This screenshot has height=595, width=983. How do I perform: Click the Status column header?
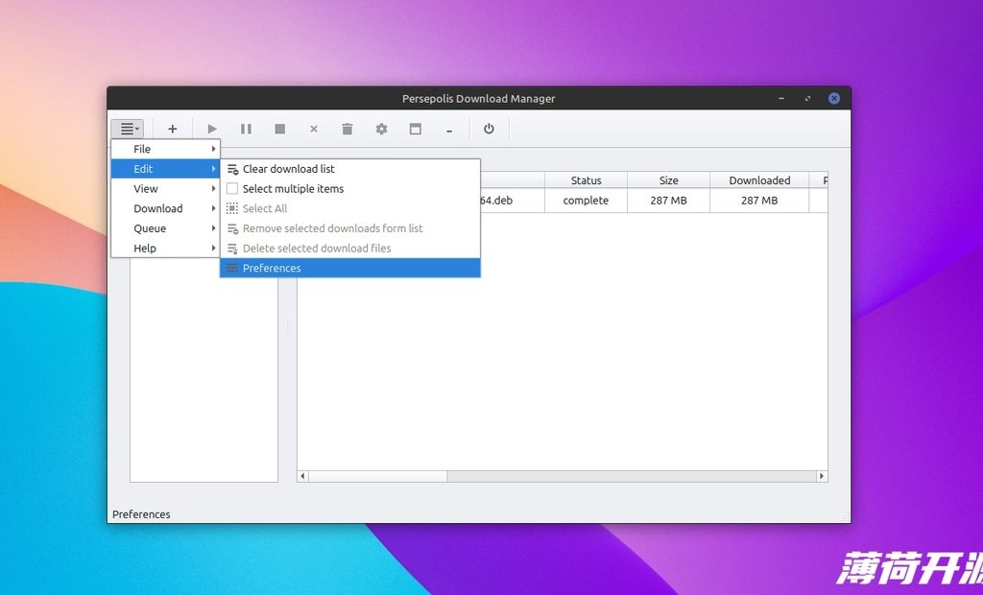587,180
